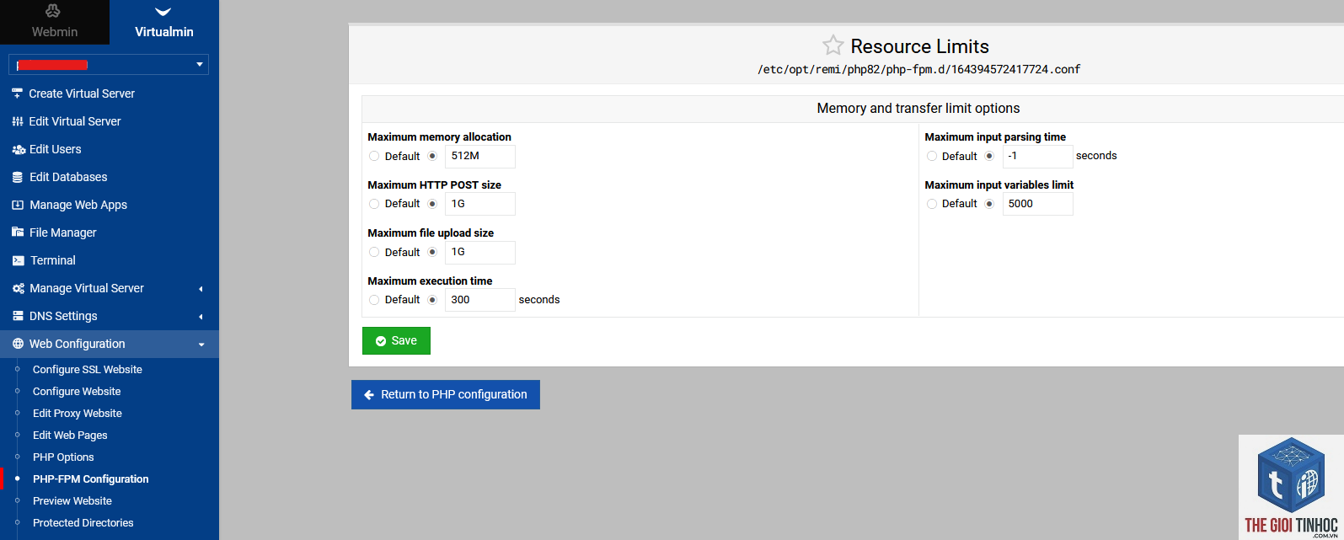Select Default for Maximum memory allocation

pyautogui.click(x=374, y=156)
